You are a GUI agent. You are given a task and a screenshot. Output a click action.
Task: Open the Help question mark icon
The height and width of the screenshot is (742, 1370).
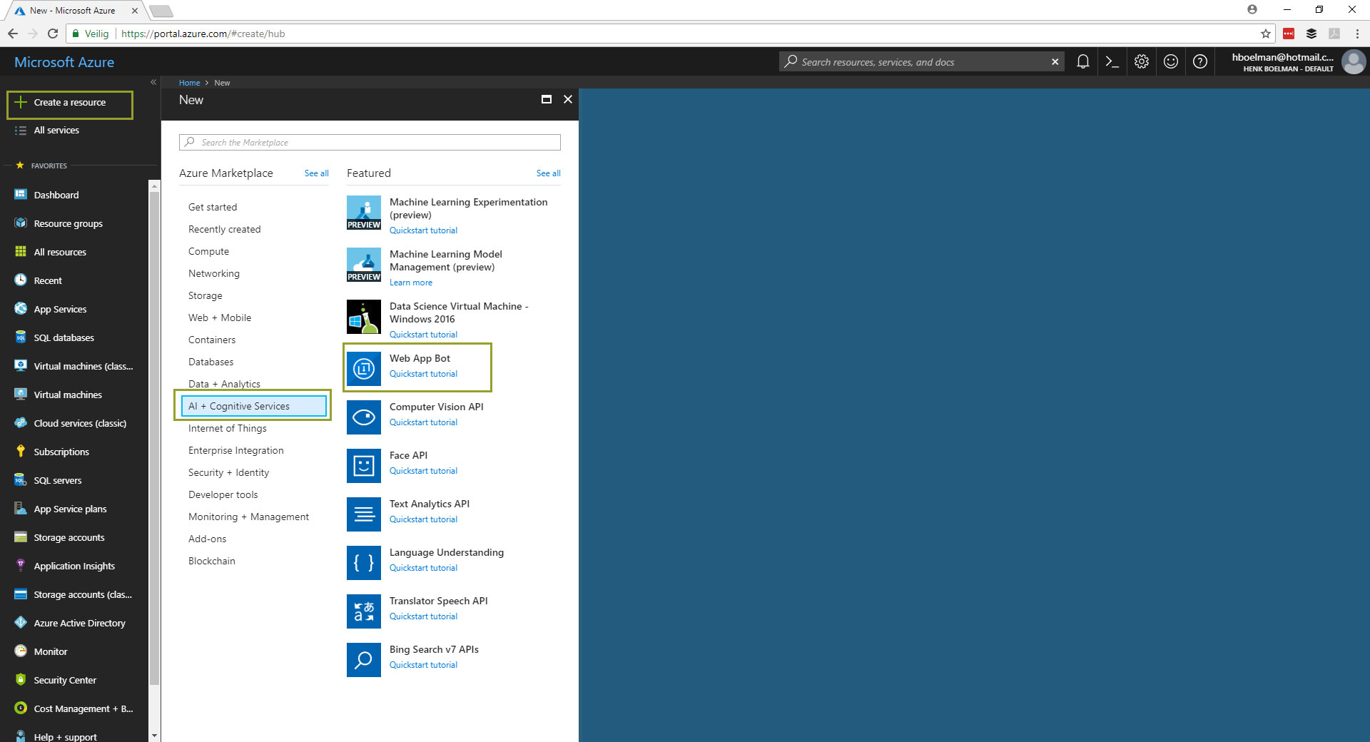tap(1200, 62)
